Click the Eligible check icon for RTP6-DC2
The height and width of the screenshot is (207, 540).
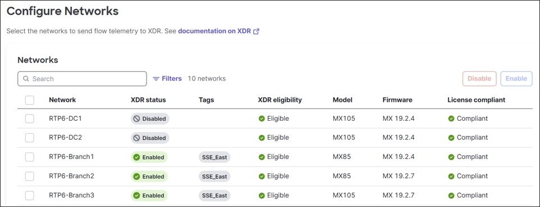[262, 138]
